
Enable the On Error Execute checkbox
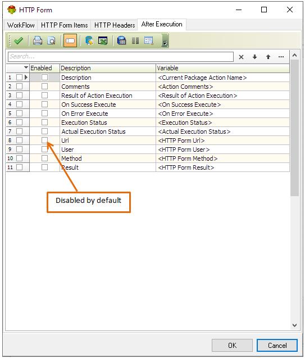[x=44, y=114]
